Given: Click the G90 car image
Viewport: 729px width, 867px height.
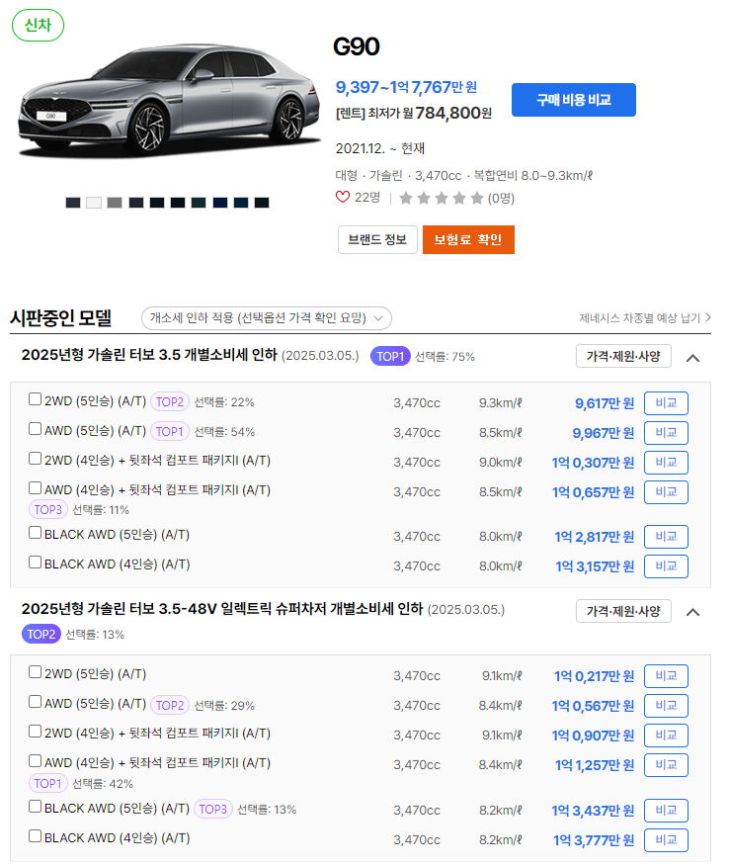Looking at the screenshot, I should (x=169, y=100).
